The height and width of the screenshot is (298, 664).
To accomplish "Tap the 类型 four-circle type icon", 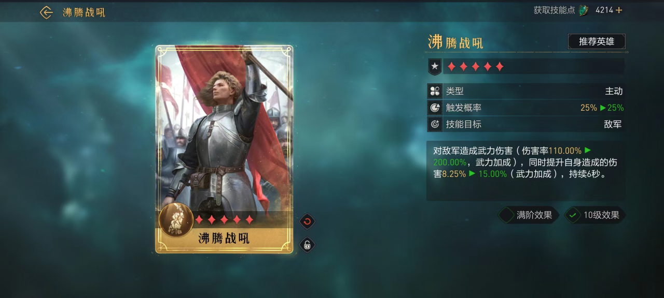I will pos(435,91).
